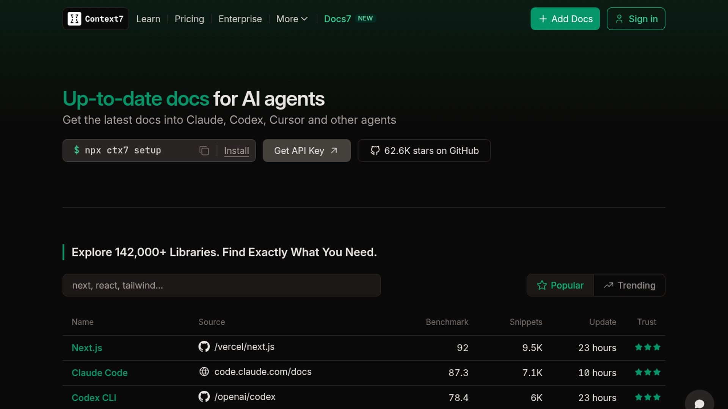
Task: Open the Codex CLI library
Action: (x=94, y=398)
